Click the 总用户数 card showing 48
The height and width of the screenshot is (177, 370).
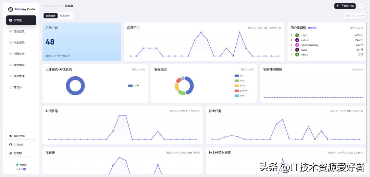pos(82,42)
